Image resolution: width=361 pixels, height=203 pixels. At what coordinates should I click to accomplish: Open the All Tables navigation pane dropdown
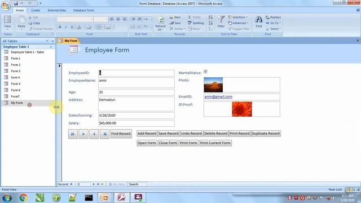(47, 41)
